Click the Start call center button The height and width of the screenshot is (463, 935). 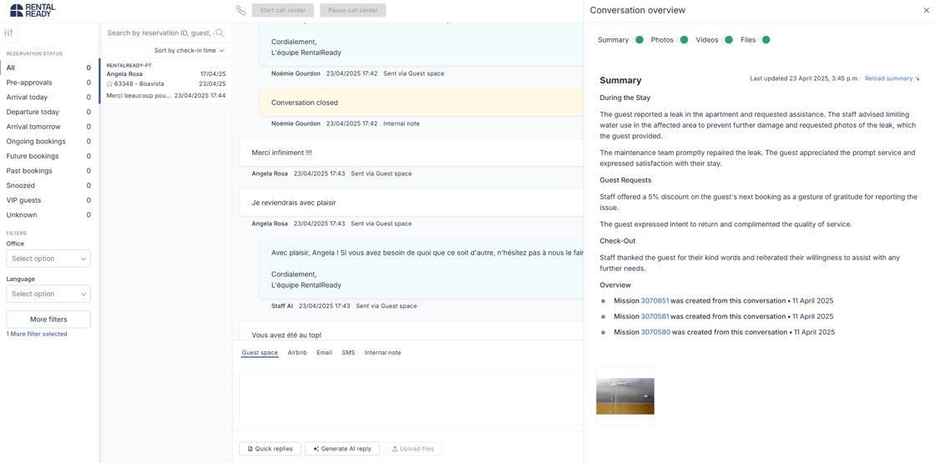283,10
